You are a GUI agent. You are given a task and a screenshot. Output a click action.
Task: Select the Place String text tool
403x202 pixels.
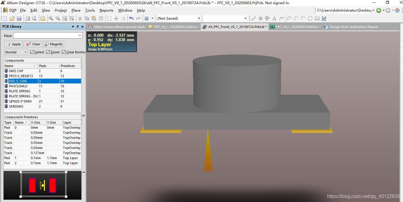[274, 18]
